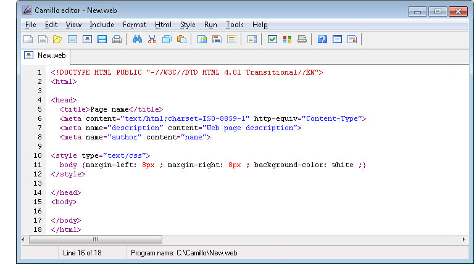Copy the selection with the toolbar copy icon
474x264 pixels.
(167, 39)
